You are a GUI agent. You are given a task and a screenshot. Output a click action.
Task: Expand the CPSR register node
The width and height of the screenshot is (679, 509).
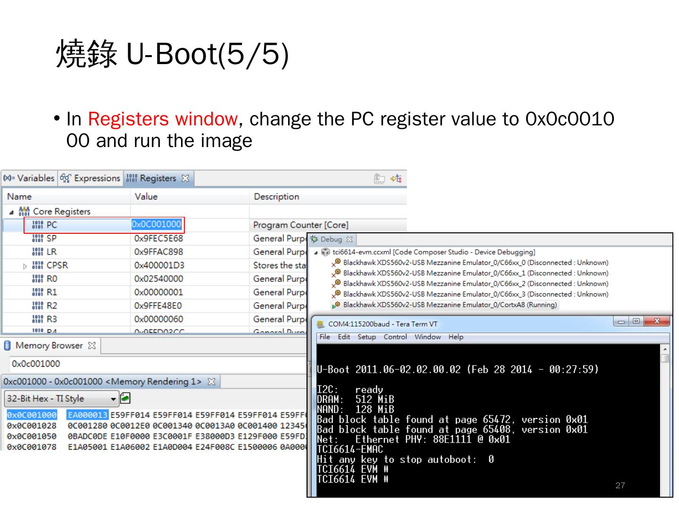[x=25, y=266]
